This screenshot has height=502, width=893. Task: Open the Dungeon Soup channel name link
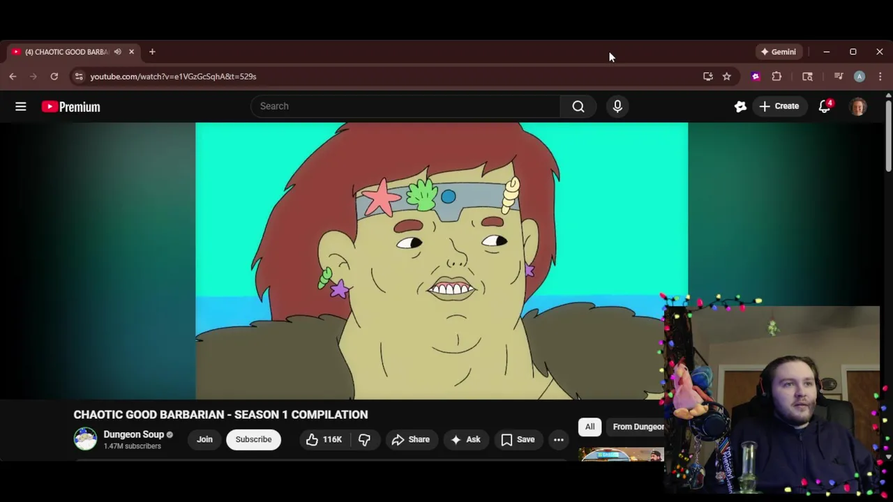tap(133, 434)
